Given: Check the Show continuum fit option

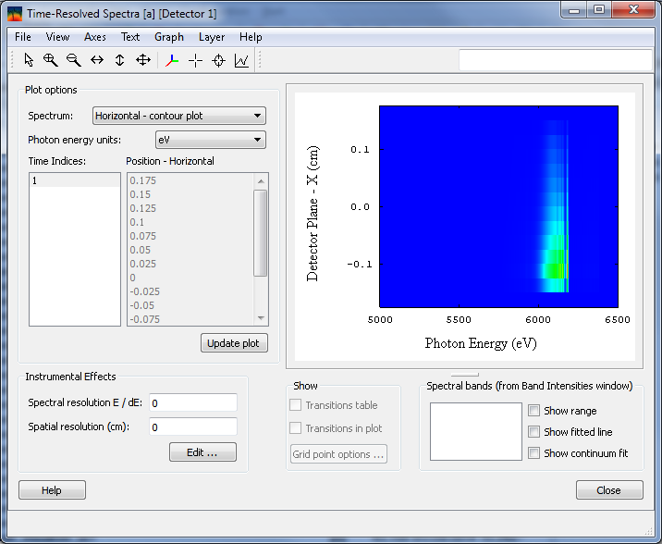Looking at the screenshot, I should (533, 453).
